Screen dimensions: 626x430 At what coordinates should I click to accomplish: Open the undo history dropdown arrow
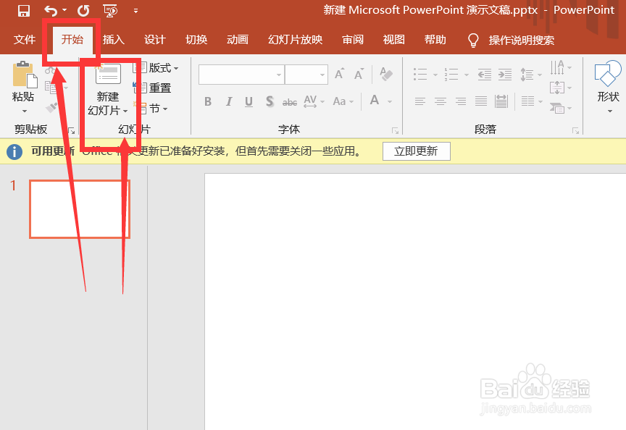[x=64, y=10]
